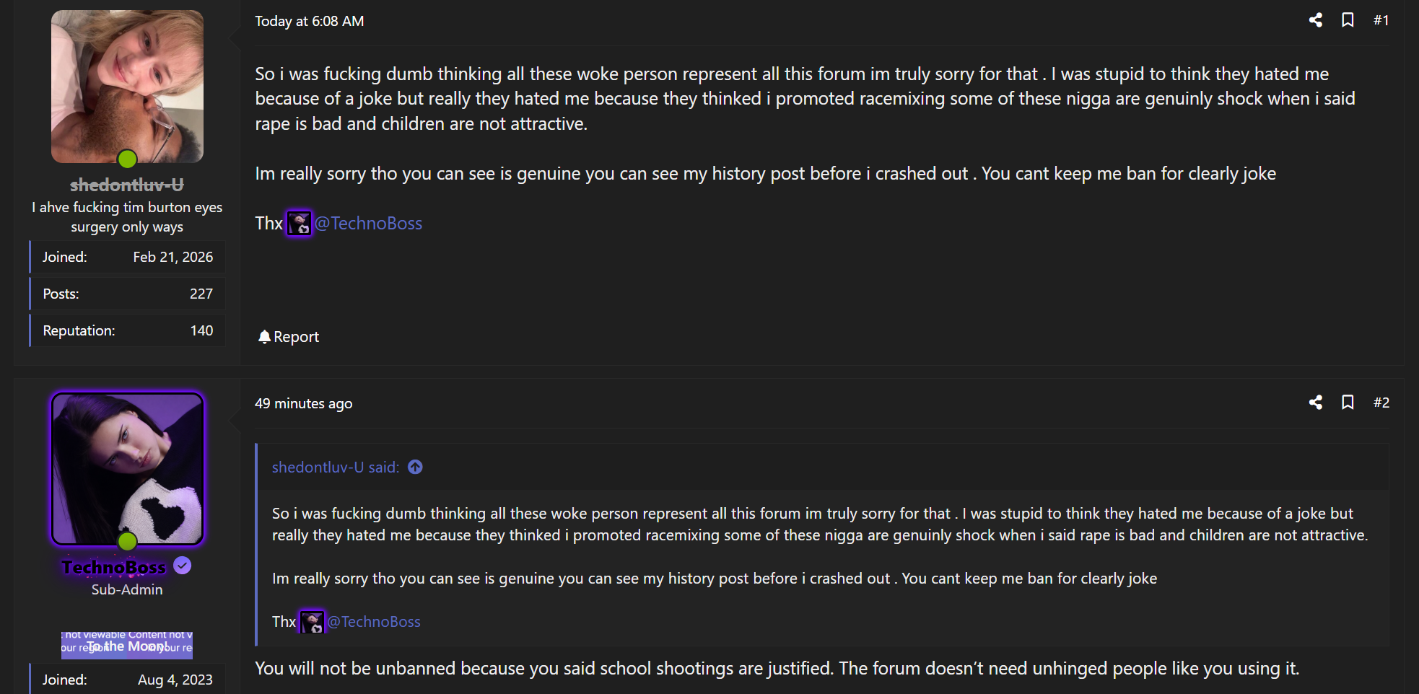Viewport: 1419px width, 694px height.
Task: Open TechnoBoss profile avatar picture
Action: click(x=127, y=469)
